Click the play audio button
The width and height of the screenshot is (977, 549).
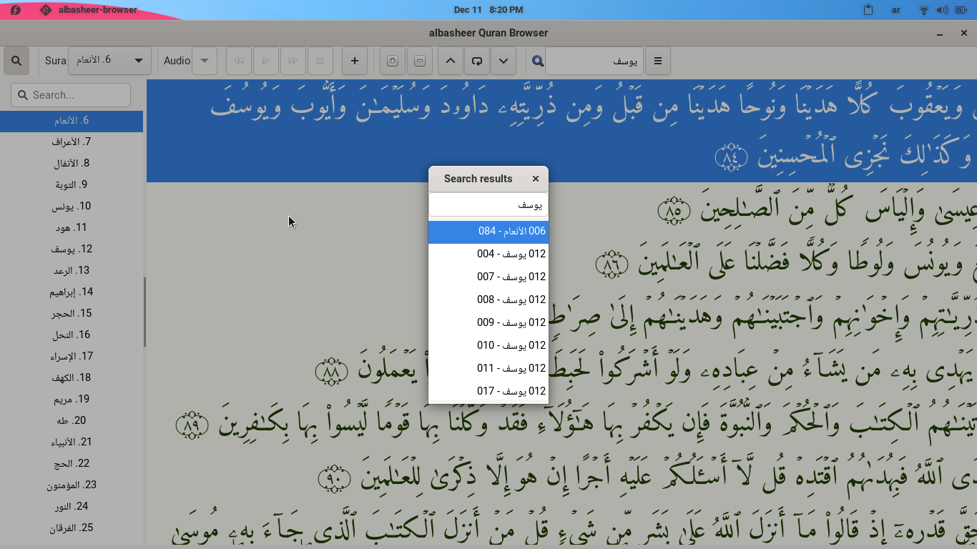[266, 61]
